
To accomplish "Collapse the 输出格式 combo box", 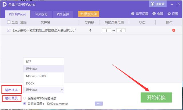I will click(x=44, y=90).
